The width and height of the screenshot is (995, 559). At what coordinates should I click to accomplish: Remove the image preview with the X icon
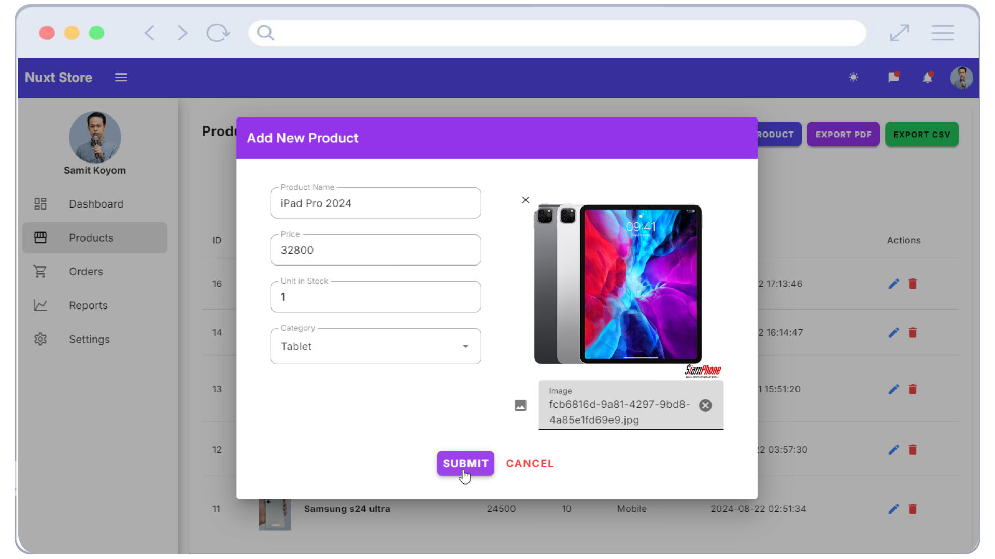525,200
